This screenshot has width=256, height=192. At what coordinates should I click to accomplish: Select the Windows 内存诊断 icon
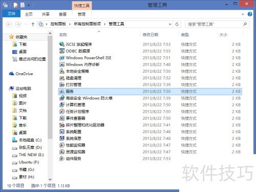[x=61, y=65]
